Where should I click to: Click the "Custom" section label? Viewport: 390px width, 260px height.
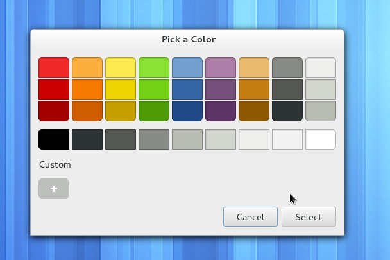pyautogui.click(x=55, y=164)
